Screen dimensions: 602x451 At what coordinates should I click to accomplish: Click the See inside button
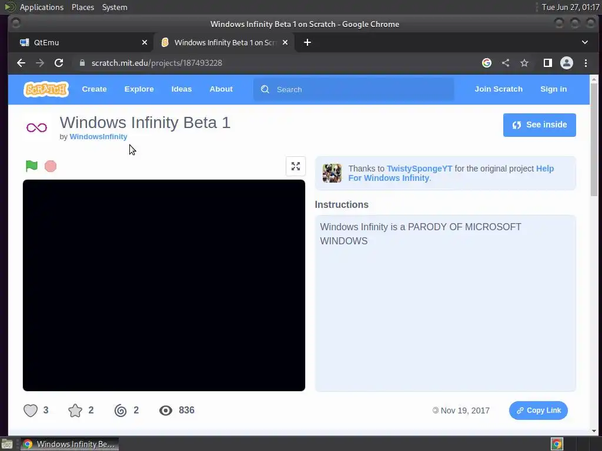540,125
